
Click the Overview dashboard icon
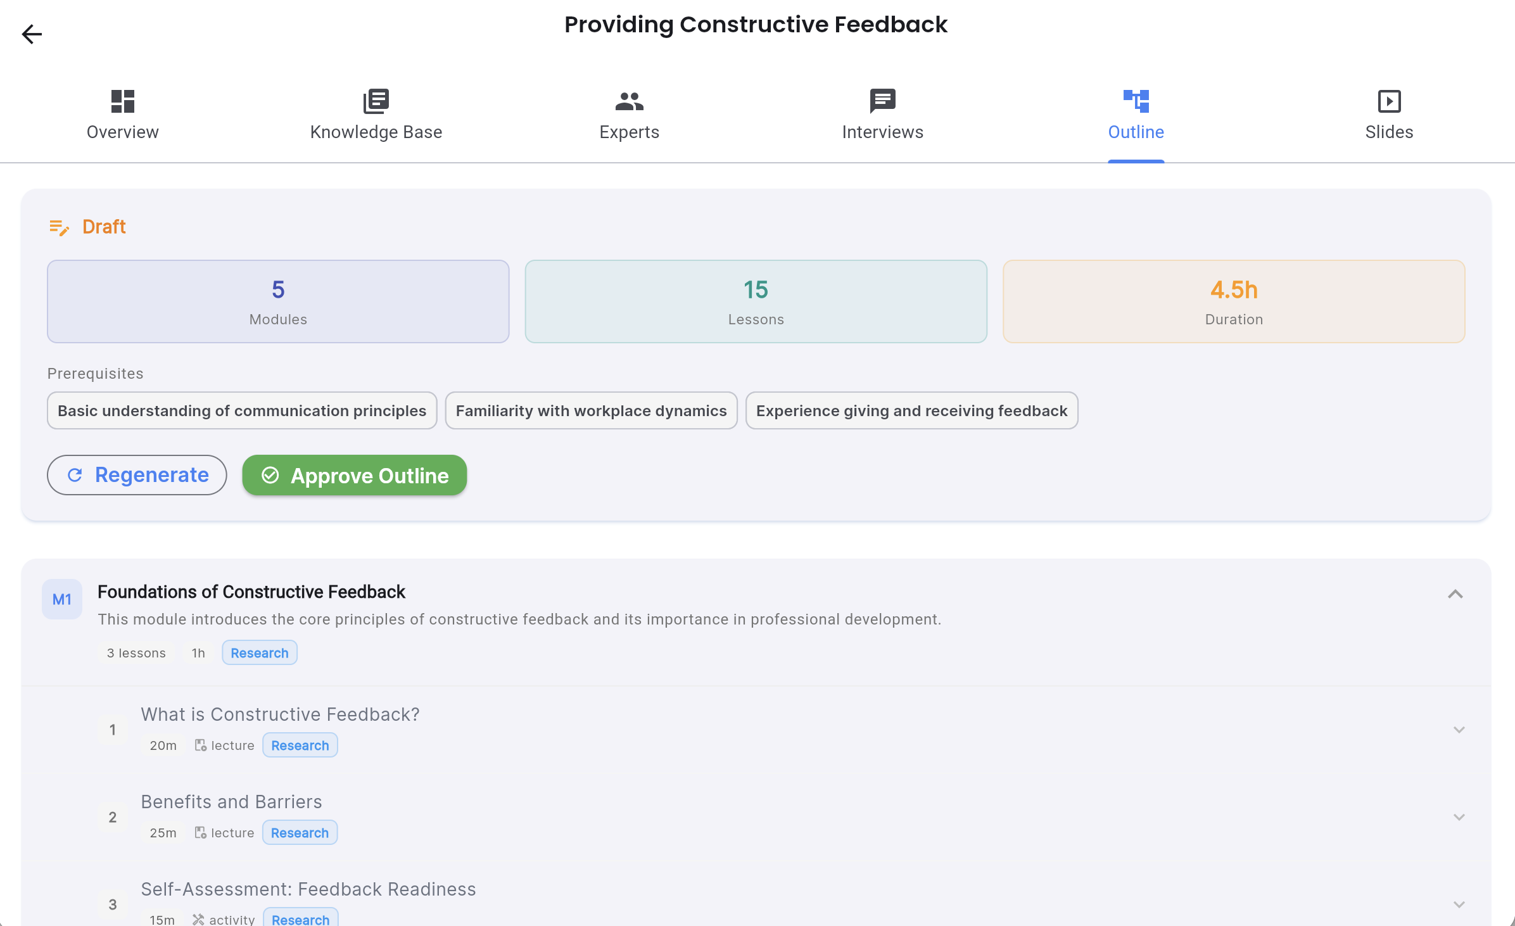[122, 102]
